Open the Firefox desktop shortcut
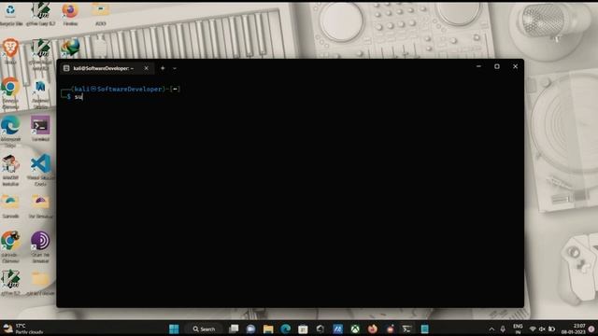 [70, 14]
